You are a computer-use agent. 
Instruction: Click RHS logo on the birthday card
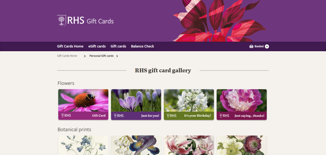[x=171, y=116]
